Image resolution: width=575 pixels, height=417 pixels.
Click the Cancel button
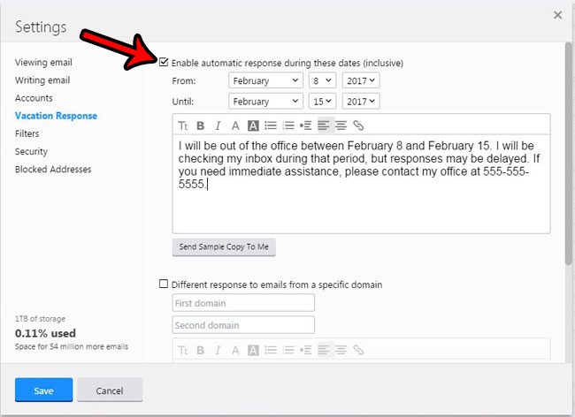point(110,390)
